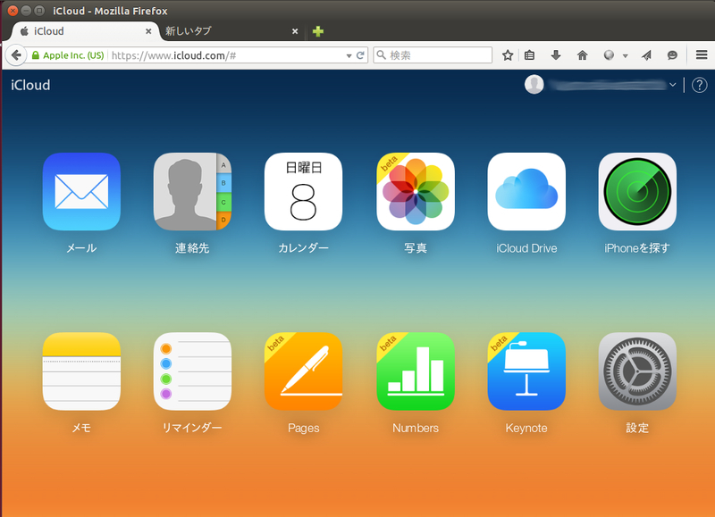Viewport: 715px width, 517px height.
Task: Go to Firefox home page icon
Action: 583,55
